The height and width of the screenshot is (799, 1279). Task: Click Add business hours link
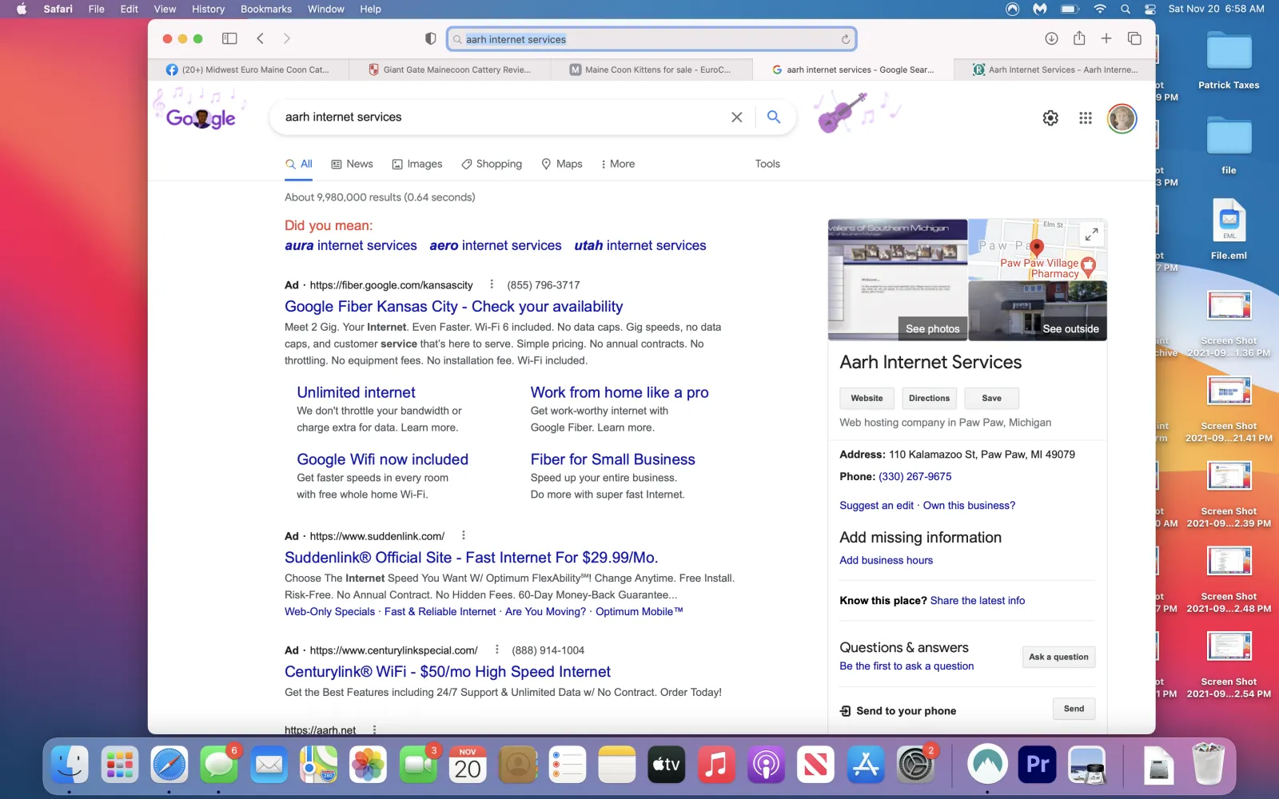tap(886, 560)
